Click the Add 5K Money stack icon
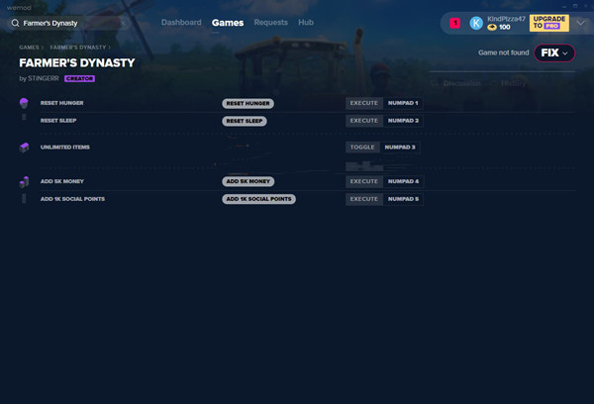 pos(24,182)
